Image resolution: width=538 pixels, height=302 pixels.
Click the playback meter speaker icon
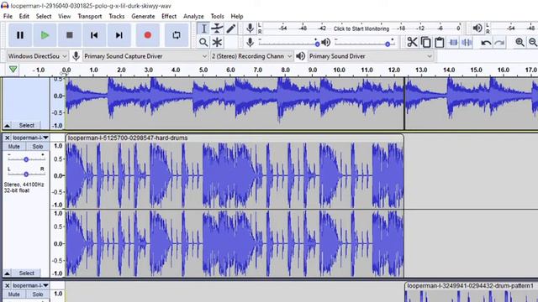tap(477, 28)
